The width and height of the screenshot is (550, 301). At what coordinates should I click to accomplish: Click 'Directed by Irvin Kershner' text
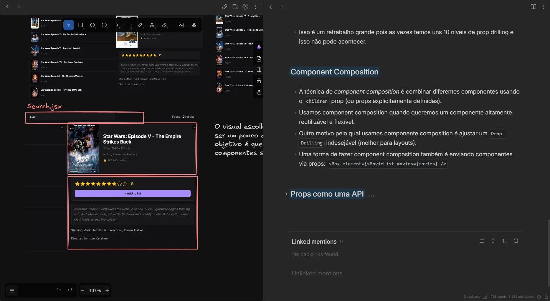point(90,239)
